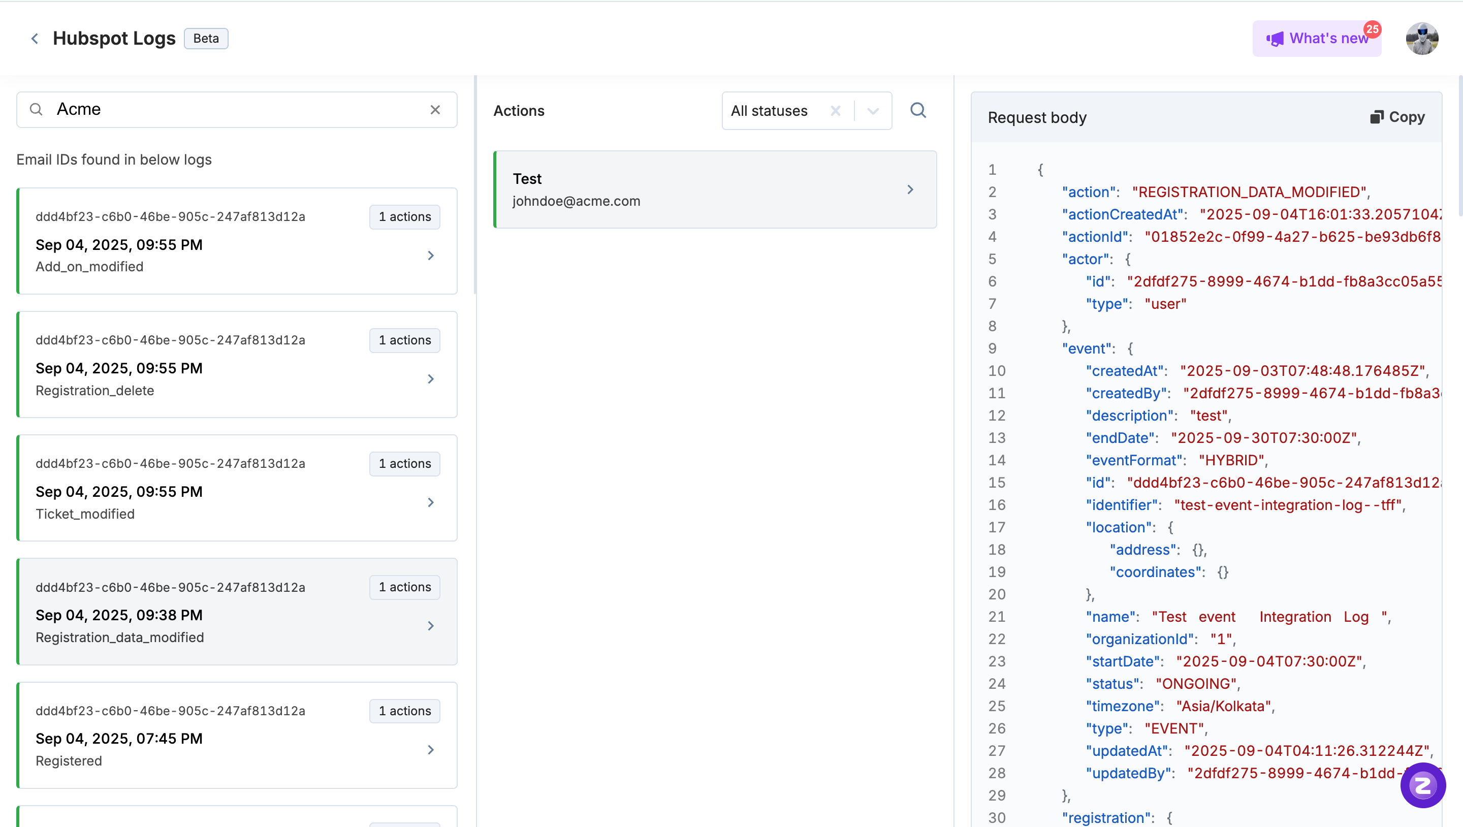The width and height of the screenshot is (1463, 827).
Task: Open the What's new announcements
Action: tap(1317, 39)
